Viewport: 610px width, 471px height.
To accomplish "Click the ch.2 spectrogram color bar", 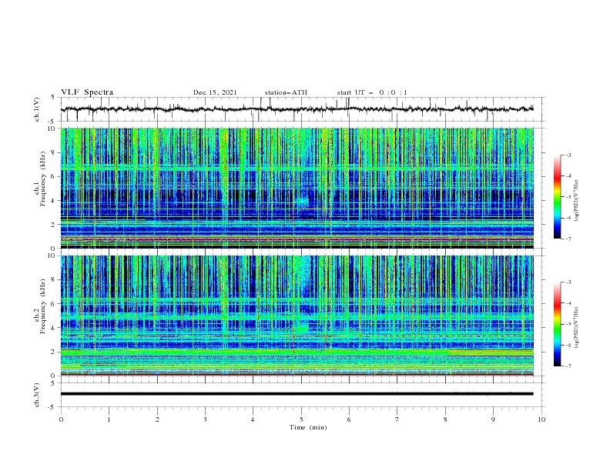I will click(557, 324).
